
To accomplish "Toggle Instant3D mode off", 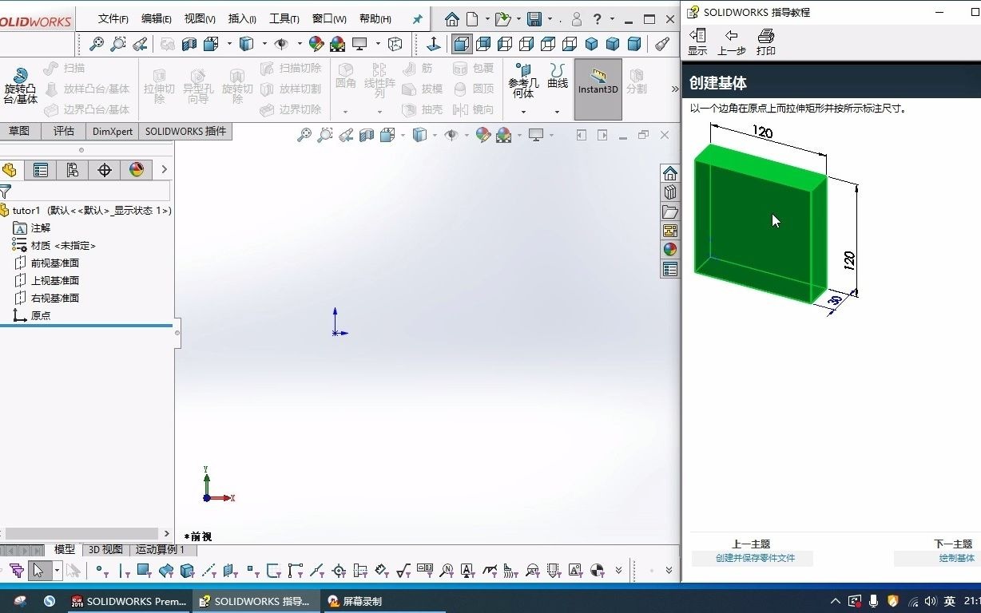I will click(598, 88).
